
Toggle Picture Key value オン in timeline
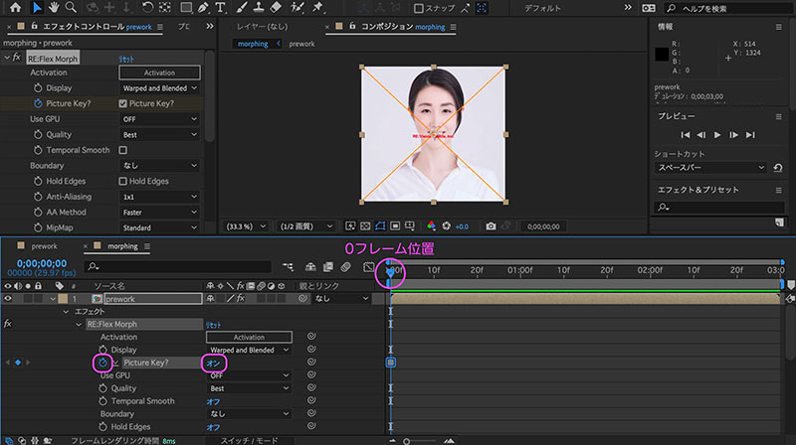pos(213,363)
